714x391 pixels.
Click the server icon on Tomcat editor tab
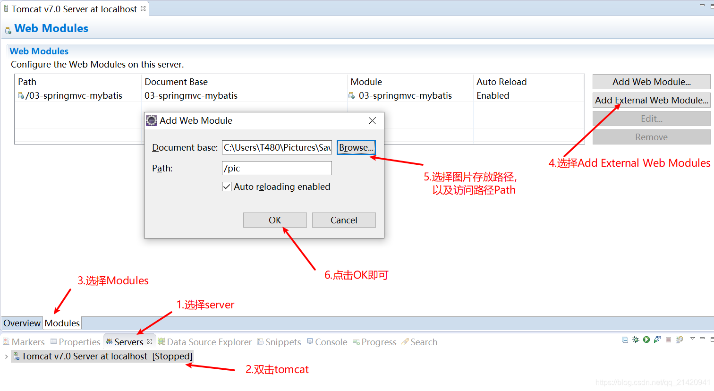[6, 8]
